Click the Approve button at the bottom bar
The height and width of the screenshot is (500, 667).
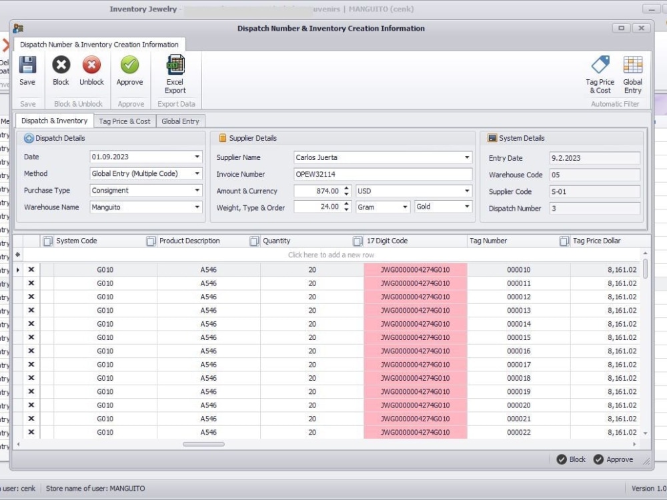tap(612, 459)
